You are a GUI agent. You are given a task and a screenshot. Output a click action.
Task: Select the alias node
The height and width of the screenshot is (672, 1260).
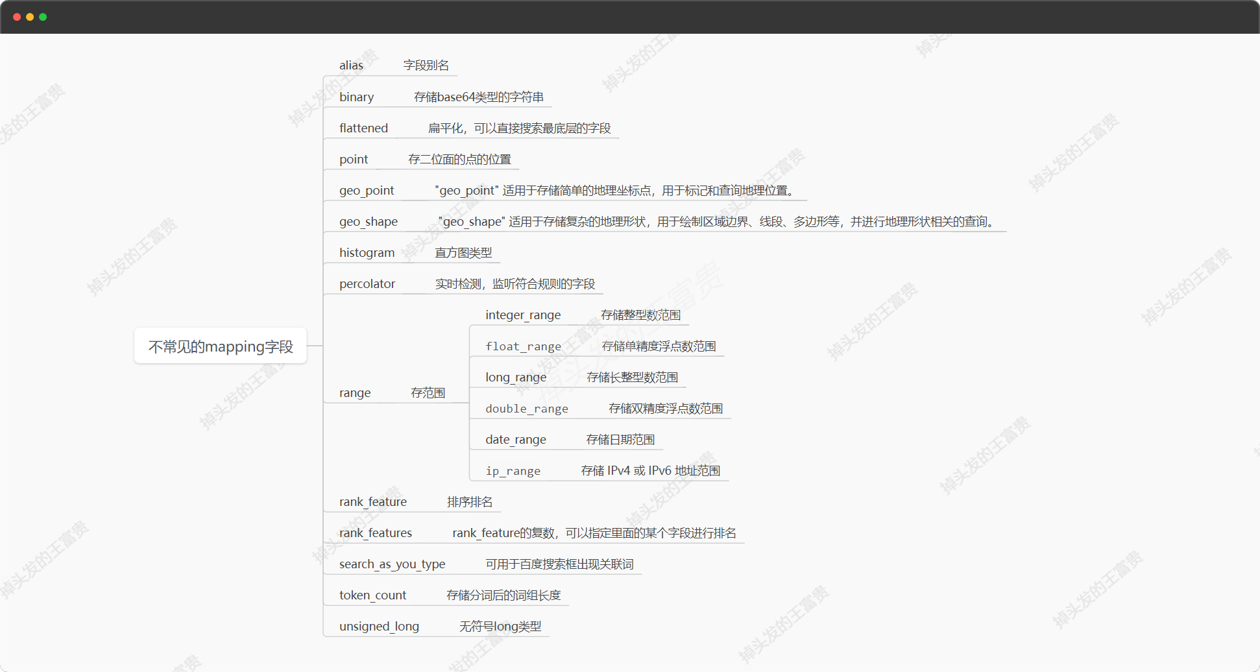pyautogui.click(x=351, y=65)
